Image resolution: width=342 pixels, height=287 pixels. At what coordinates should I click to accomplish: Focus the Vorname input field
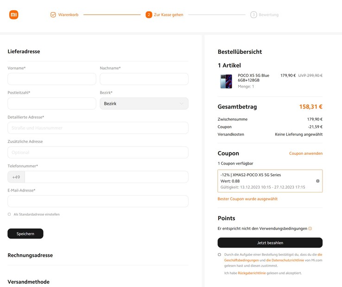[x=52, y=79]
